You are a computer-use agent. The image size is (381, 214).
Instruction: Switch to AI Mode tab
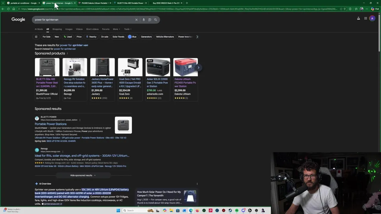[39, 29]
